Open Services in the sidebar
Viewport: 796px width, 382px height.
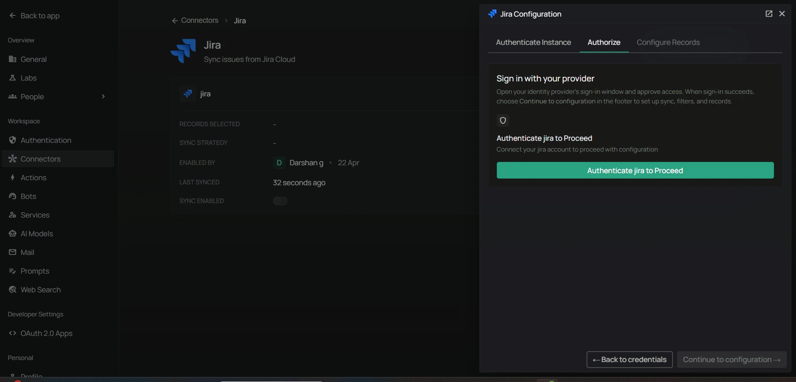(x=58, y=215)
